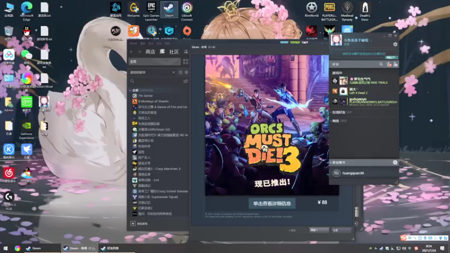This screenshot has height=253, width=450.
Task: Click the add friend icon in friends list
Action: tap(389, 64)
